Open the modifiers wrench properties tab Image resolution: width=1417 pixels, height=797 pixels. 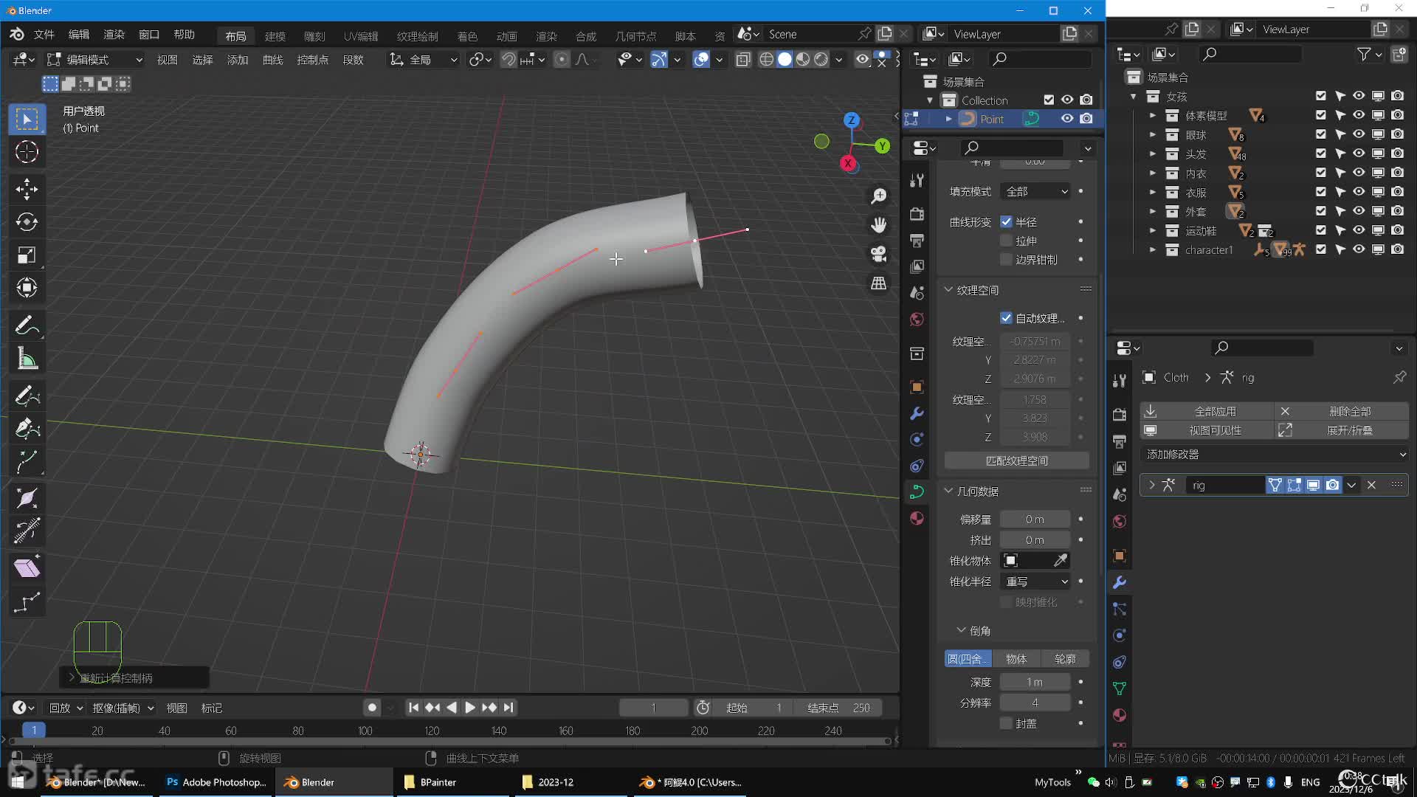[917, 413]
